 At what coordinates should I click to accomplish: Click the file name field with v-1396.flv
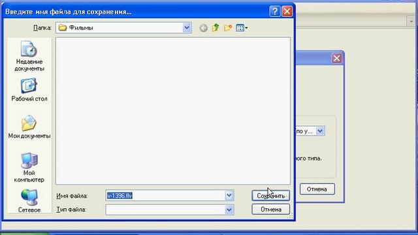[165, 196]
